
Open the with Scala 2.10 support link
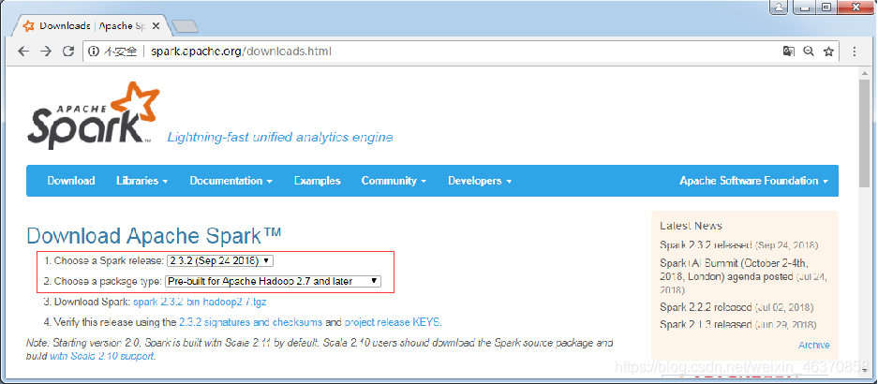(x=101, y=356)
